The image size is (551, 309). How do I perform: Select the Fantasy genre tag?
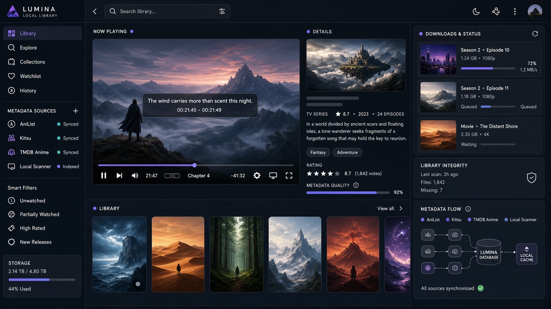tap(318, 152)
